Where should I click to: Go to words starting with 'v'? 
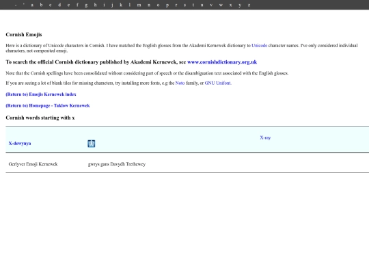(211, 5)
